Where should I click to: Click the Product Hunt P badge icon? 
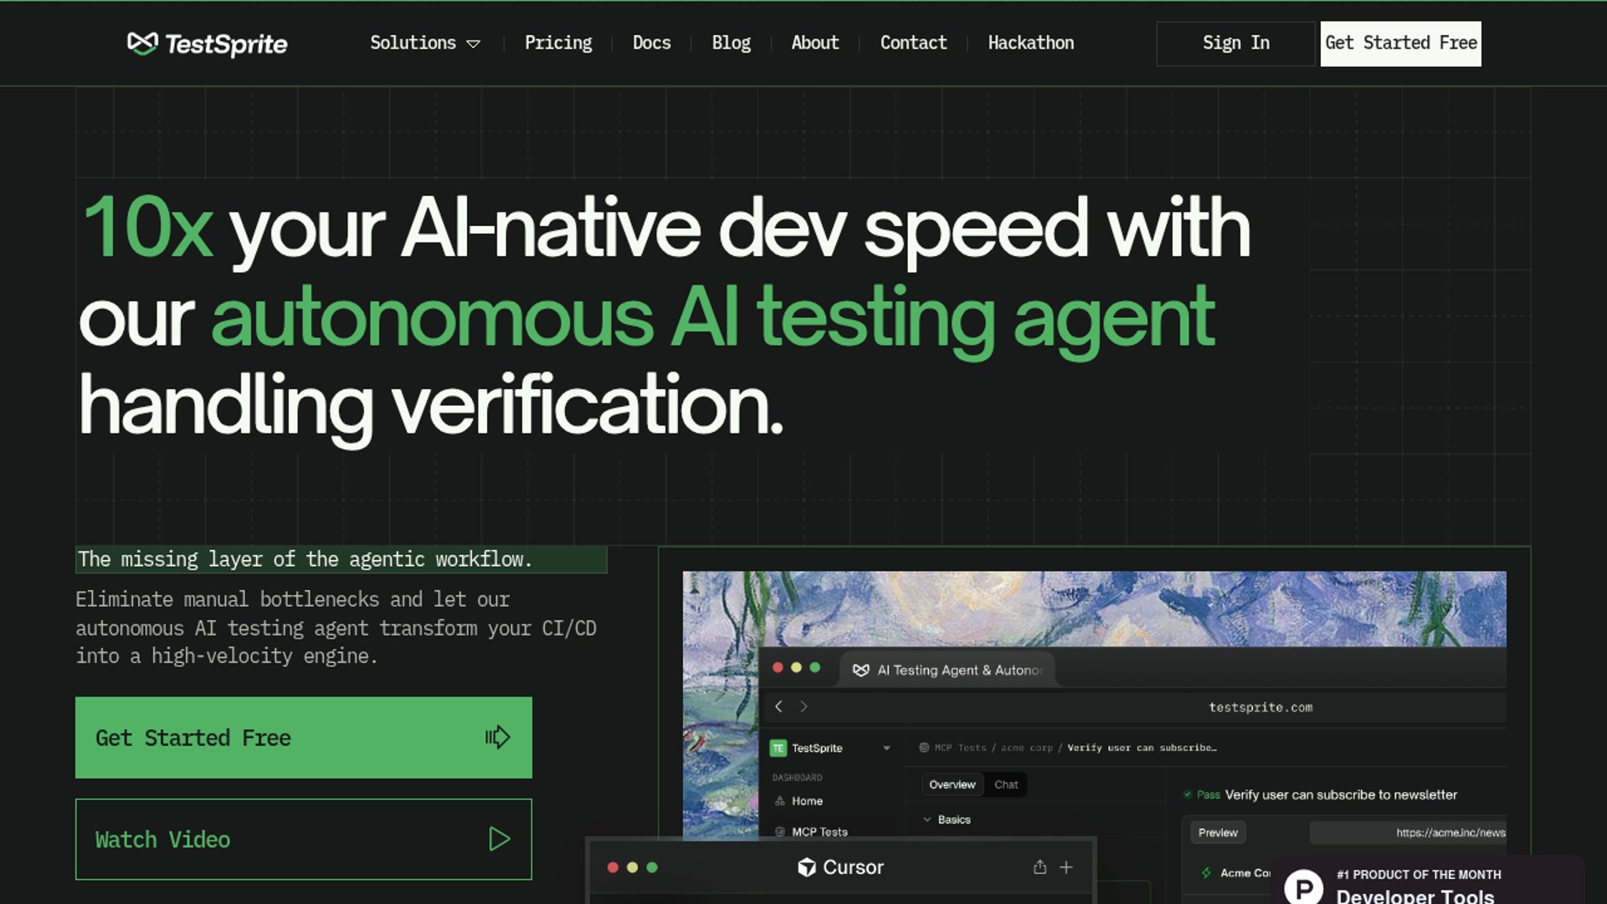1304,887
